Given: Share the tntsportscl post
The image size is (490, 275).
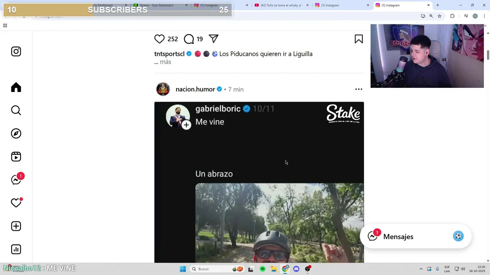Looking at the screenshot, I should coord(214,39).
